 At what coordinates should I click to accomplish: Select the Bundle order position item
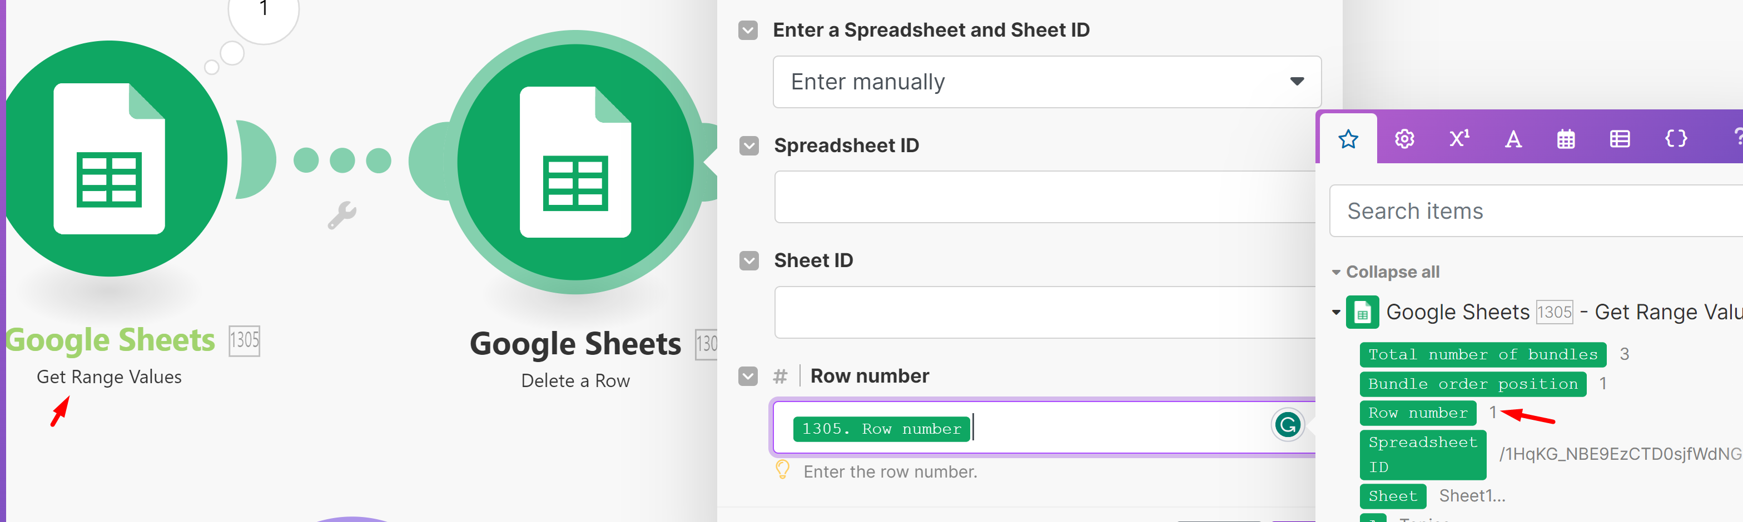pyautogui.click(x=1472, y=384)
